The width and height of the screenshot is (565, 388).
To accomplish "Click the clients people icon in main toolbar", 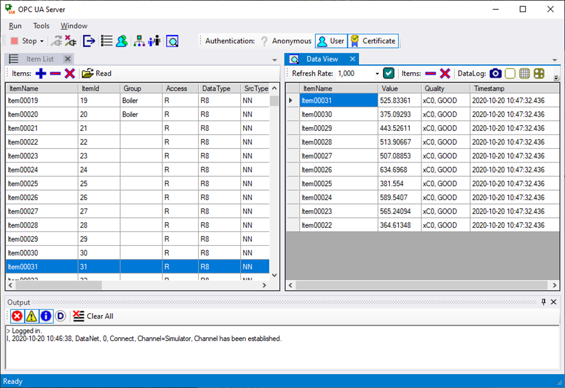I will click(x=154, y=41).
